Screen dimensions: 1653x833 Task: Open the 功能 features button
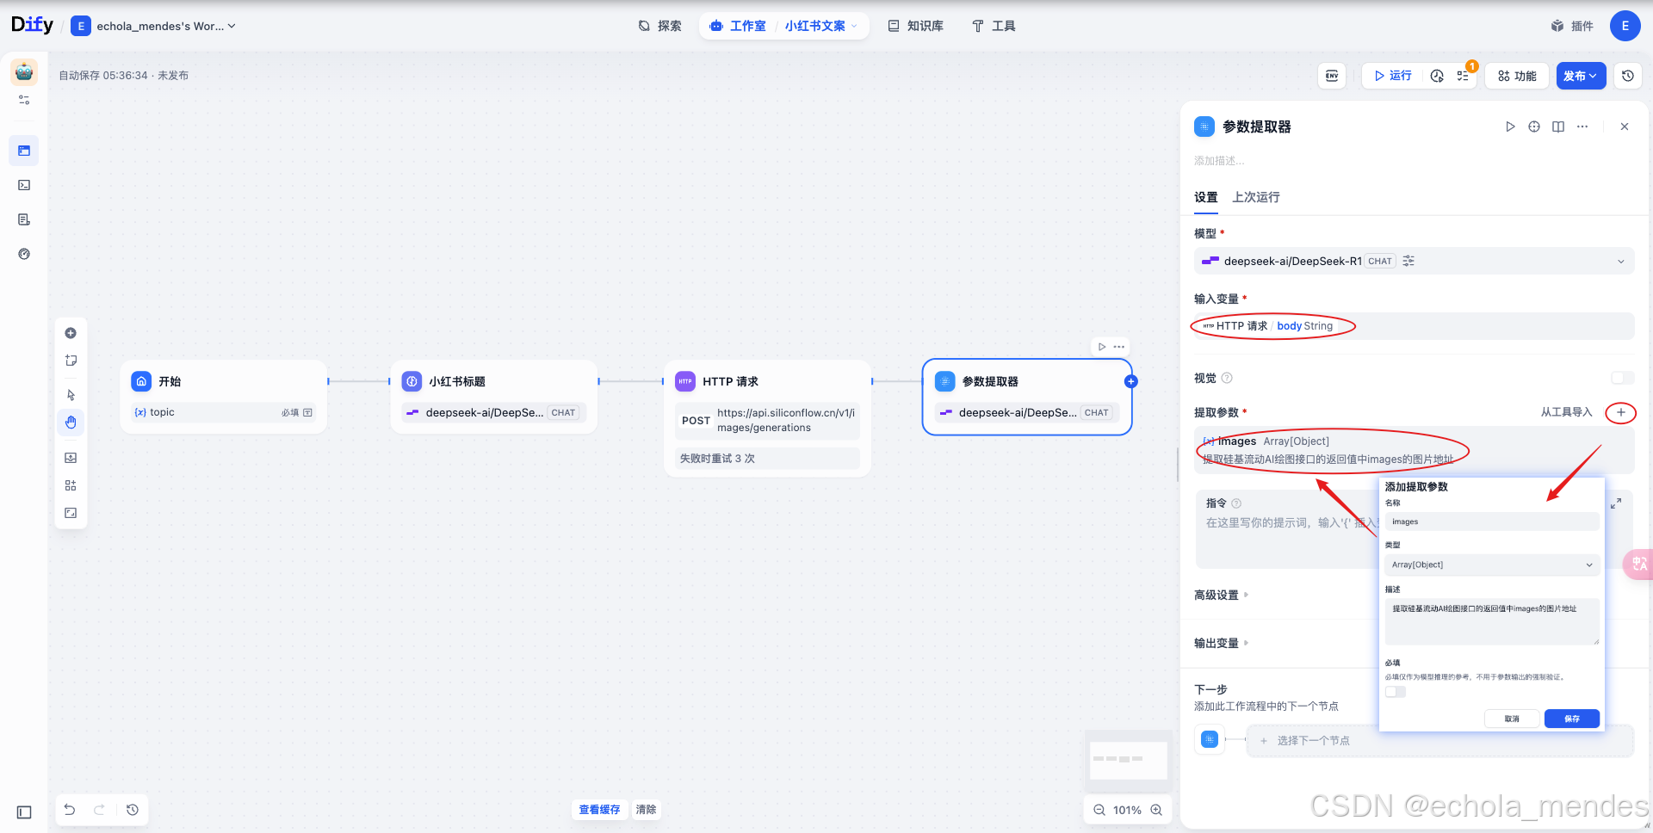pos(1517,76)
